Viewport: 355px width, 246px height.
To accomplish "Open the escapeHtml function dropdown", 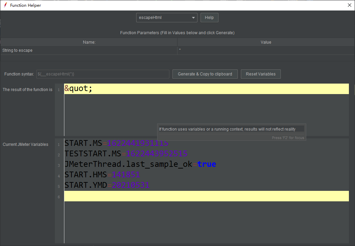I will click(x=167, y=18).
